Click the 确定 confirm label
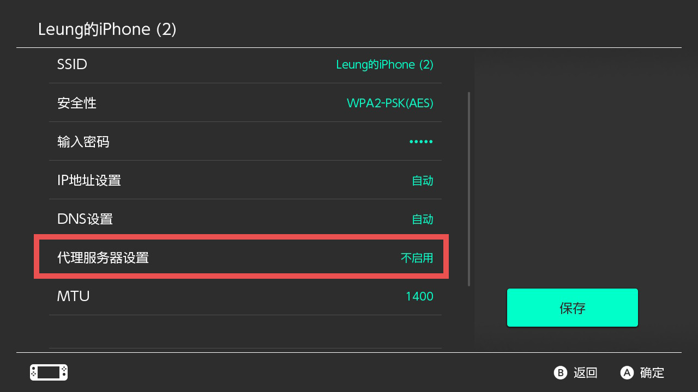698x392 pixels. click(x=652, y=372)
